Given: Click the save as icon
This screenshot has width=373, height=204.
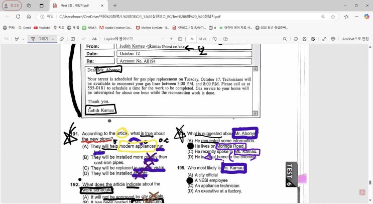Looking at the screenshot, I should pyautogui.click(x=313, y=39).
